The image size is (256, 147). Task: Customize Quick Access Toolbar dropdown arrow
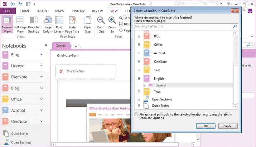[x=34, y=4]
